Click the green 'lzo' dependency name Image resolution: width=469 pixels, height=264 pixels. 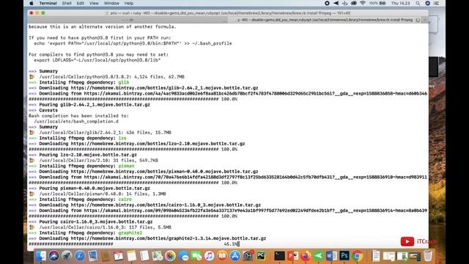[x=122, y=138]
